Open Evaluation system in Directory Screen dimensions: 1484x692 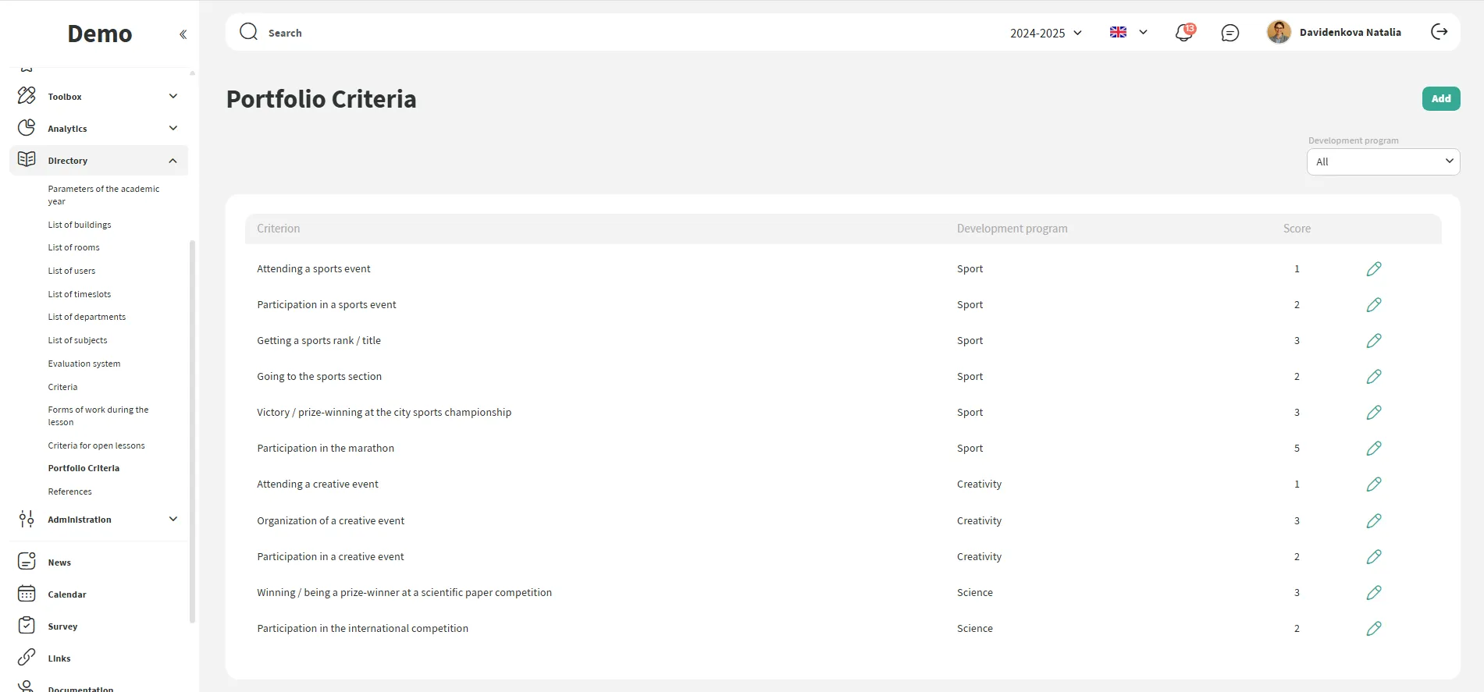[x=84, y=364]
